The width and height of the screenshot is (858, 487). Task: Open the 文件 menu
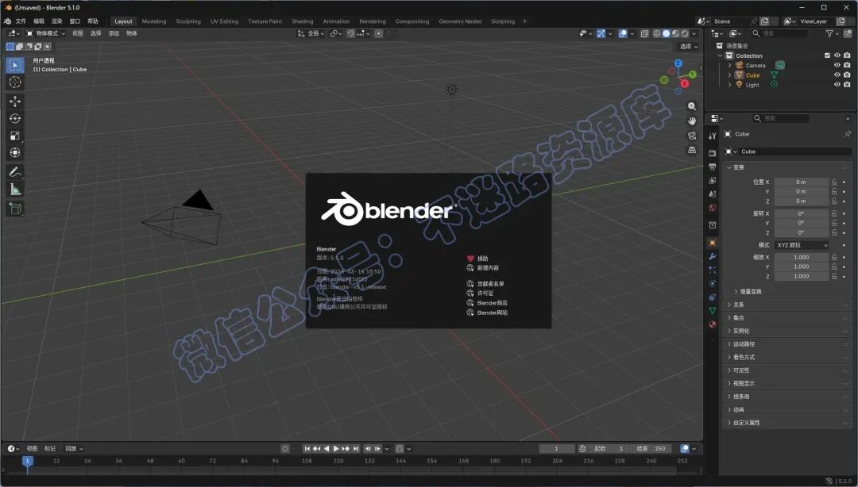(21, 21)
